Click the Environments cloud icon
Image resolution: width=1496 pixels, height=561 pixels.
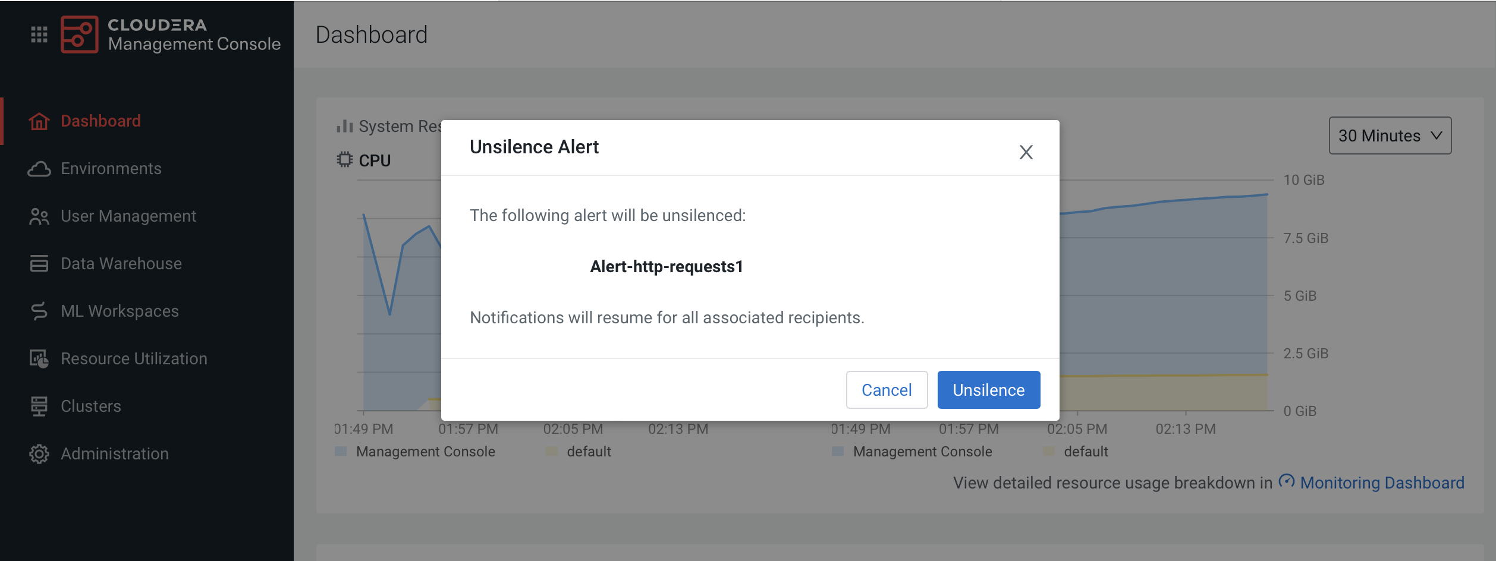point(39,169)
